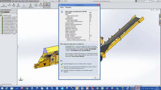Viewport: 161px width, 90px height.
Task: Expand the HG 365 FEED CONVEYOR node
Action: click(x=1, y=20)
